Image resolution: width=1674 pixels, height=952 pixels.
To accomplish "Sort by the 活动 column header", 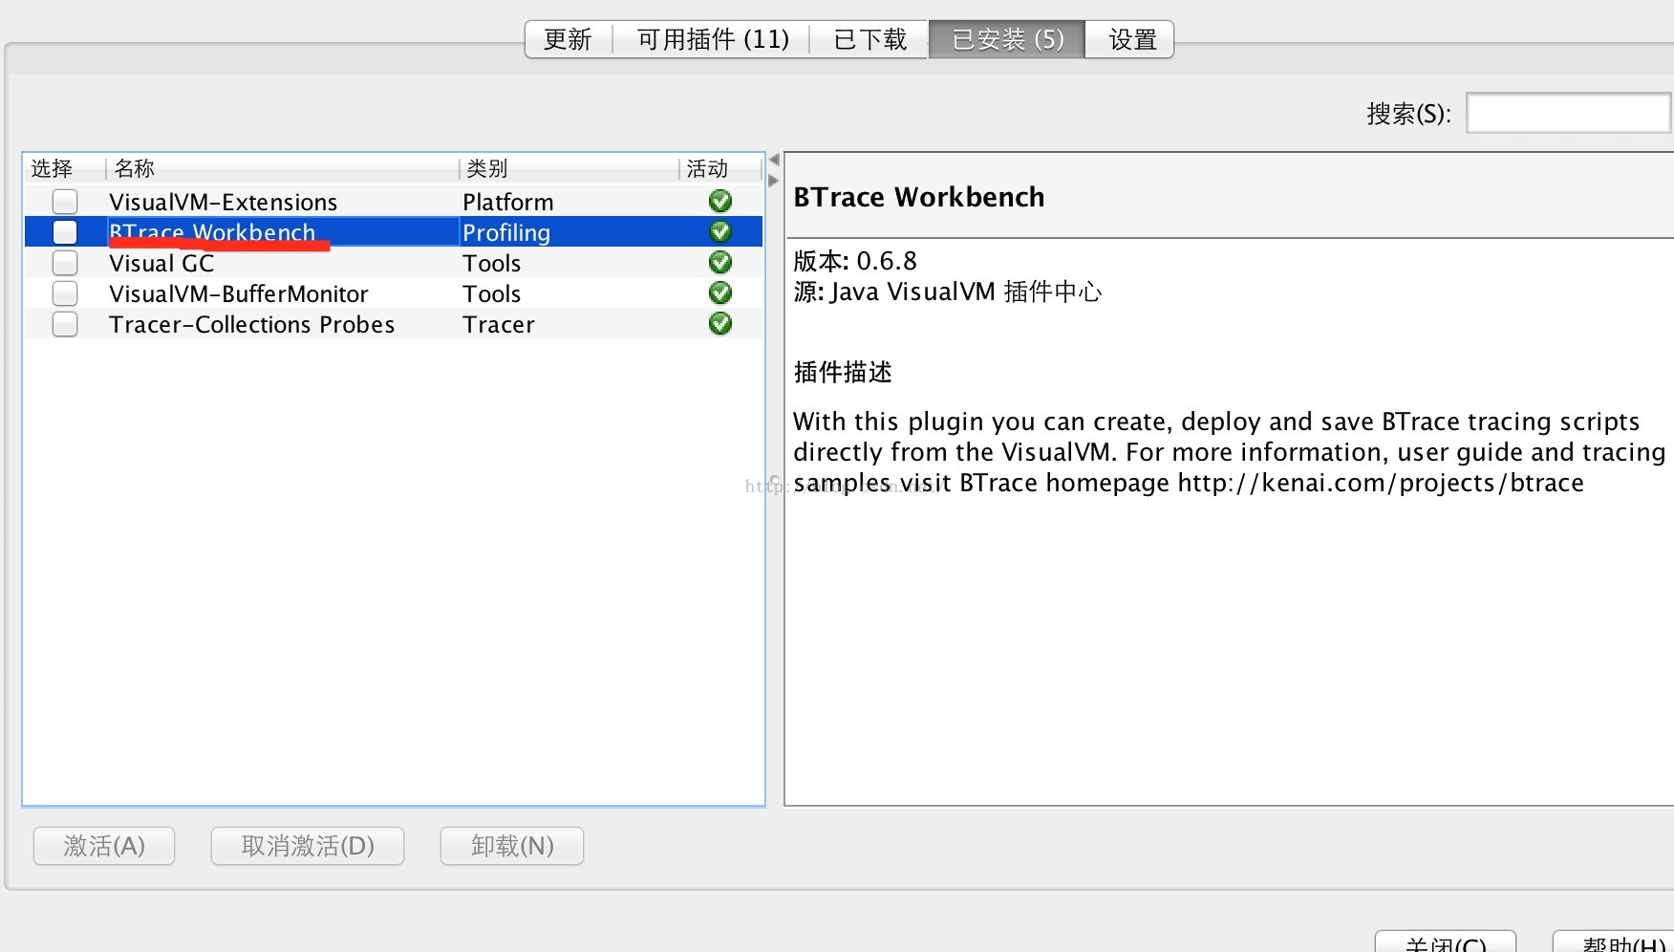I will pos(720,168).
